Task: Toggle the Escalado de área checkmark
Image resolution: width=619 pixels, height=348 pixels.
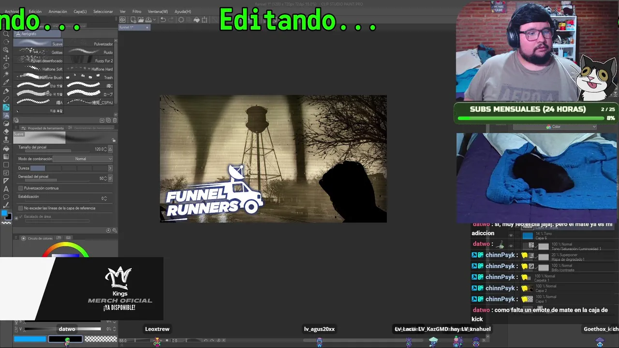Action: click(21, 217)
